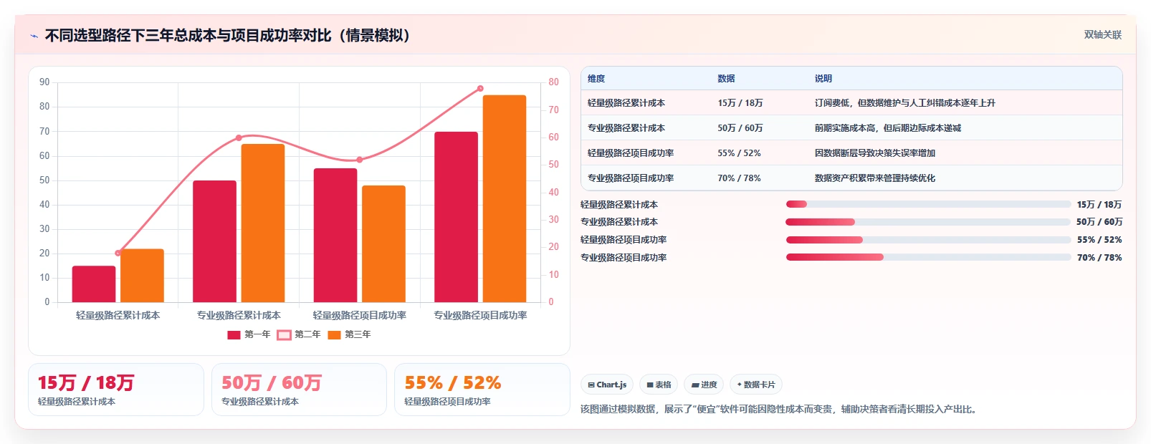Click line point above 专业级路径累计成本
Image resolution: width=1151 pixels, height=444 pixels.
click(x=239, y=137)
